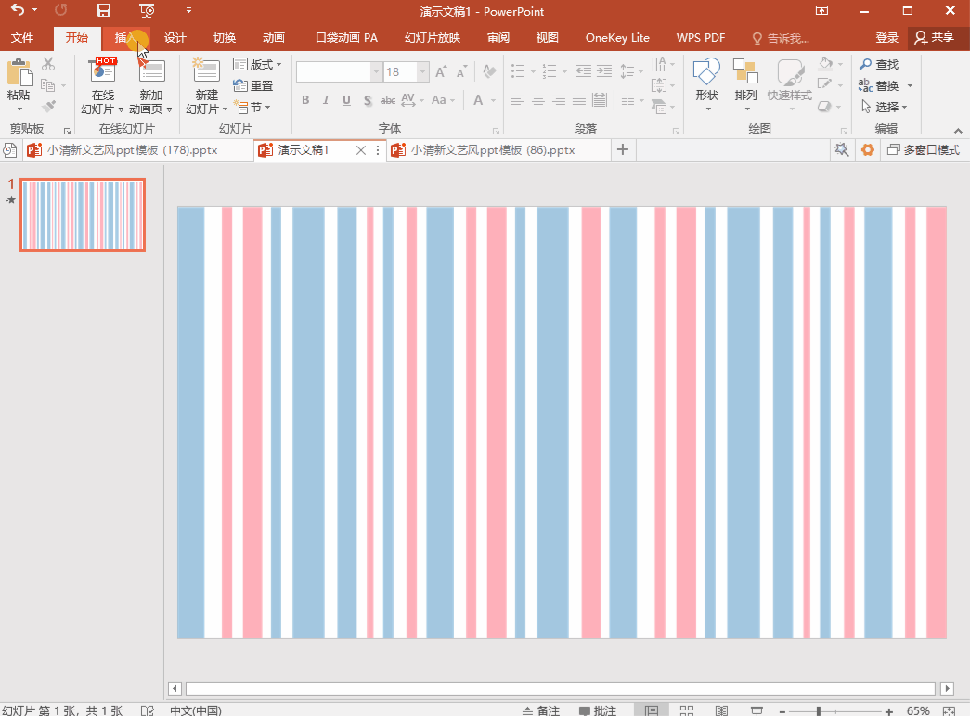This screenshot has height=716, width=970.
Task: Switch to slide sorter view icon
Action: coord(687,710)
